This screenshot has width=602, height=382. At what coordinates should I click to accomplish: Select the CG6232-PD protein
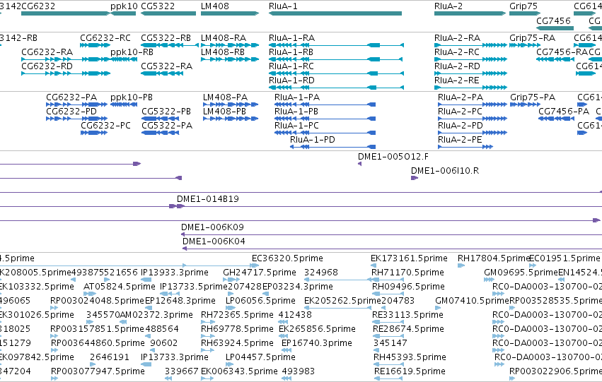pyautogui.click(x=77, y=119)
